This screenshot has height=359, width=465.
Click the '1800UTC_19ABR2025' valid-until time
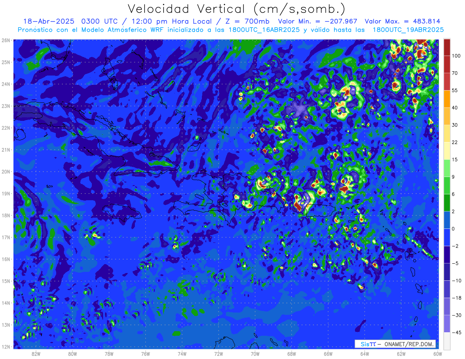tap(408, 29)
